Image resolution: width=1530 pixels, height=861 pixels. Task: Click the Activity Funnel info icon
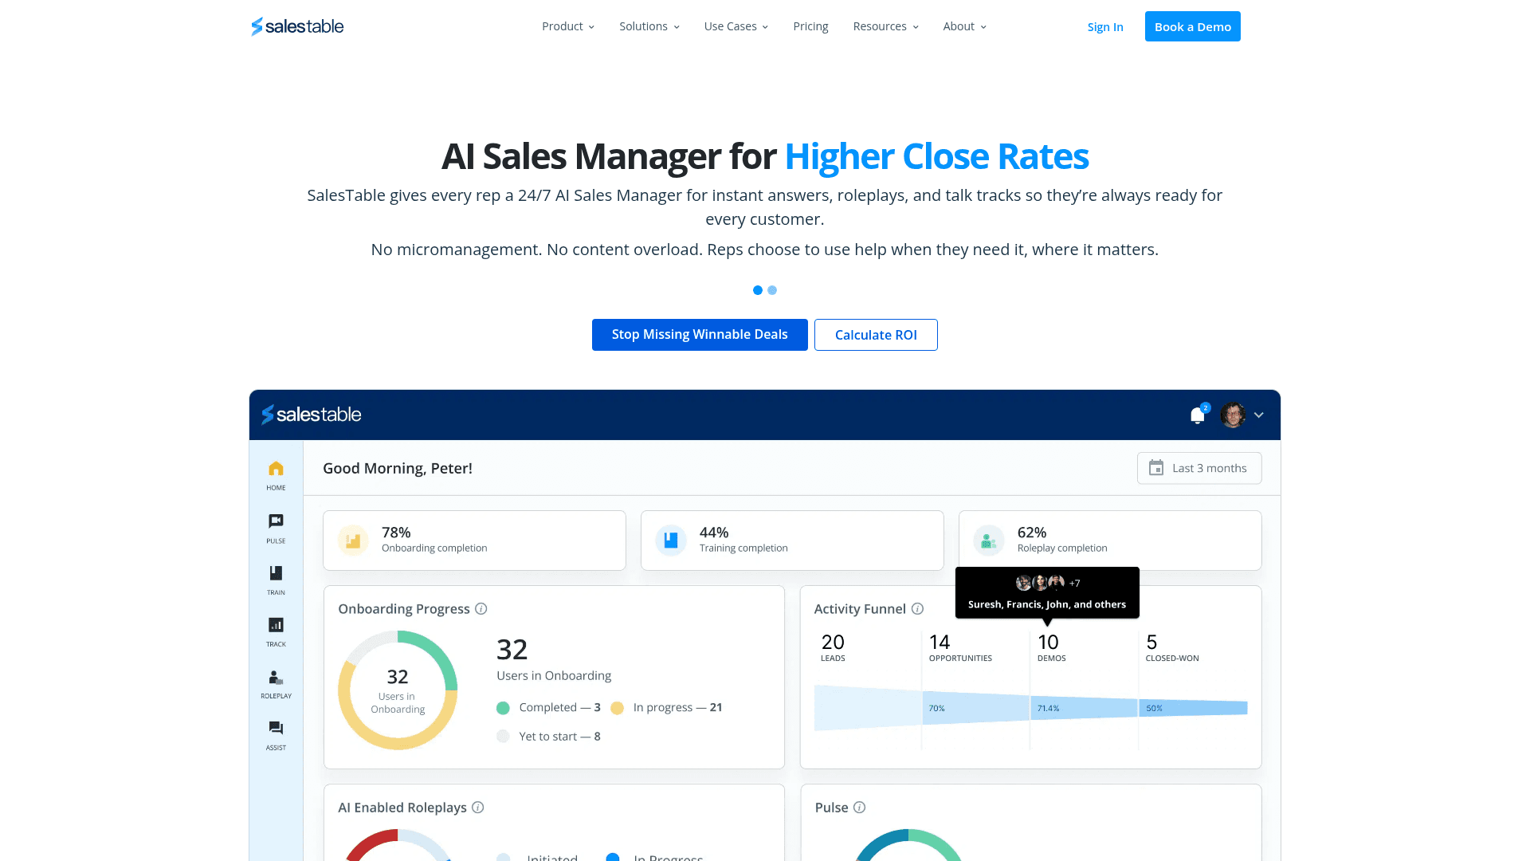point(917,609)
